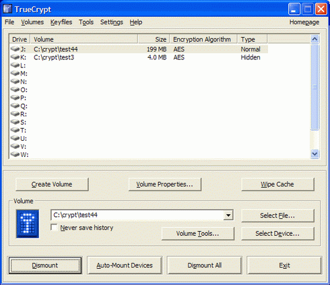The width and height of the screenshot is (330, 285).
Task: Click the blue TrueCrypt logo in Volume section
Action: click(28, 224)
